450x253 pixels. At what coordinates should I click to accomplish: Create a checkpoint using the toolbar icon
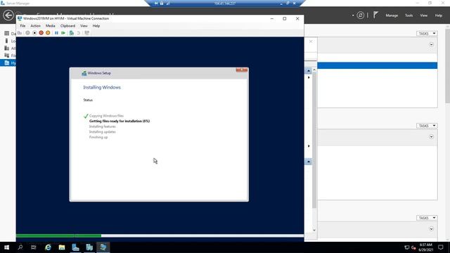pyautogui.click(x=72, y=33)
